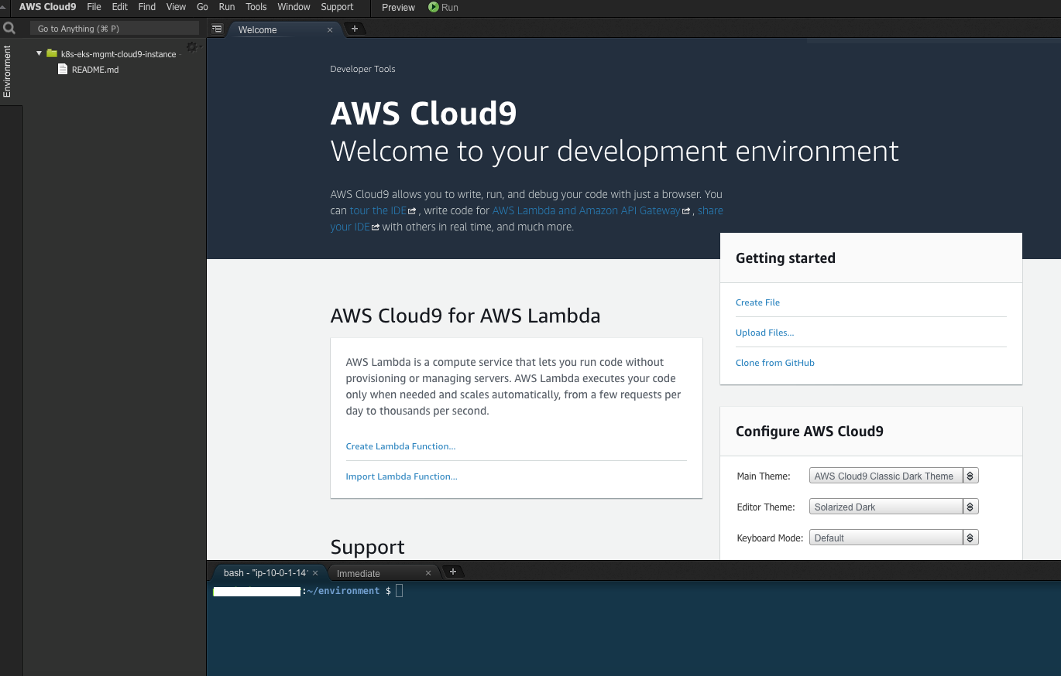Click the Configure AWS Cloud9 heading

(x=809, y=432)
